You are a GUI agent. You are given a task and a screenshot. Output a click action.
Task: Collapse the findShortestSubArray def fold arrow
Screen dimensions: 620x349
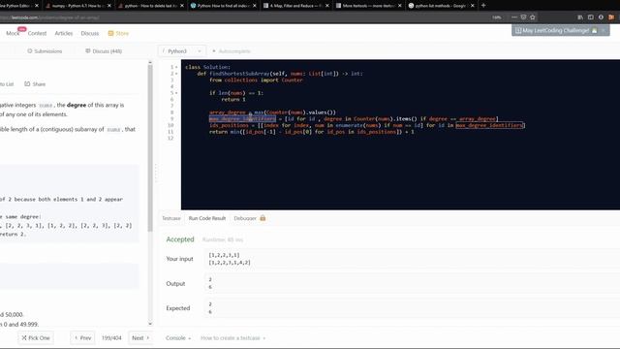[x=176, y=74]
